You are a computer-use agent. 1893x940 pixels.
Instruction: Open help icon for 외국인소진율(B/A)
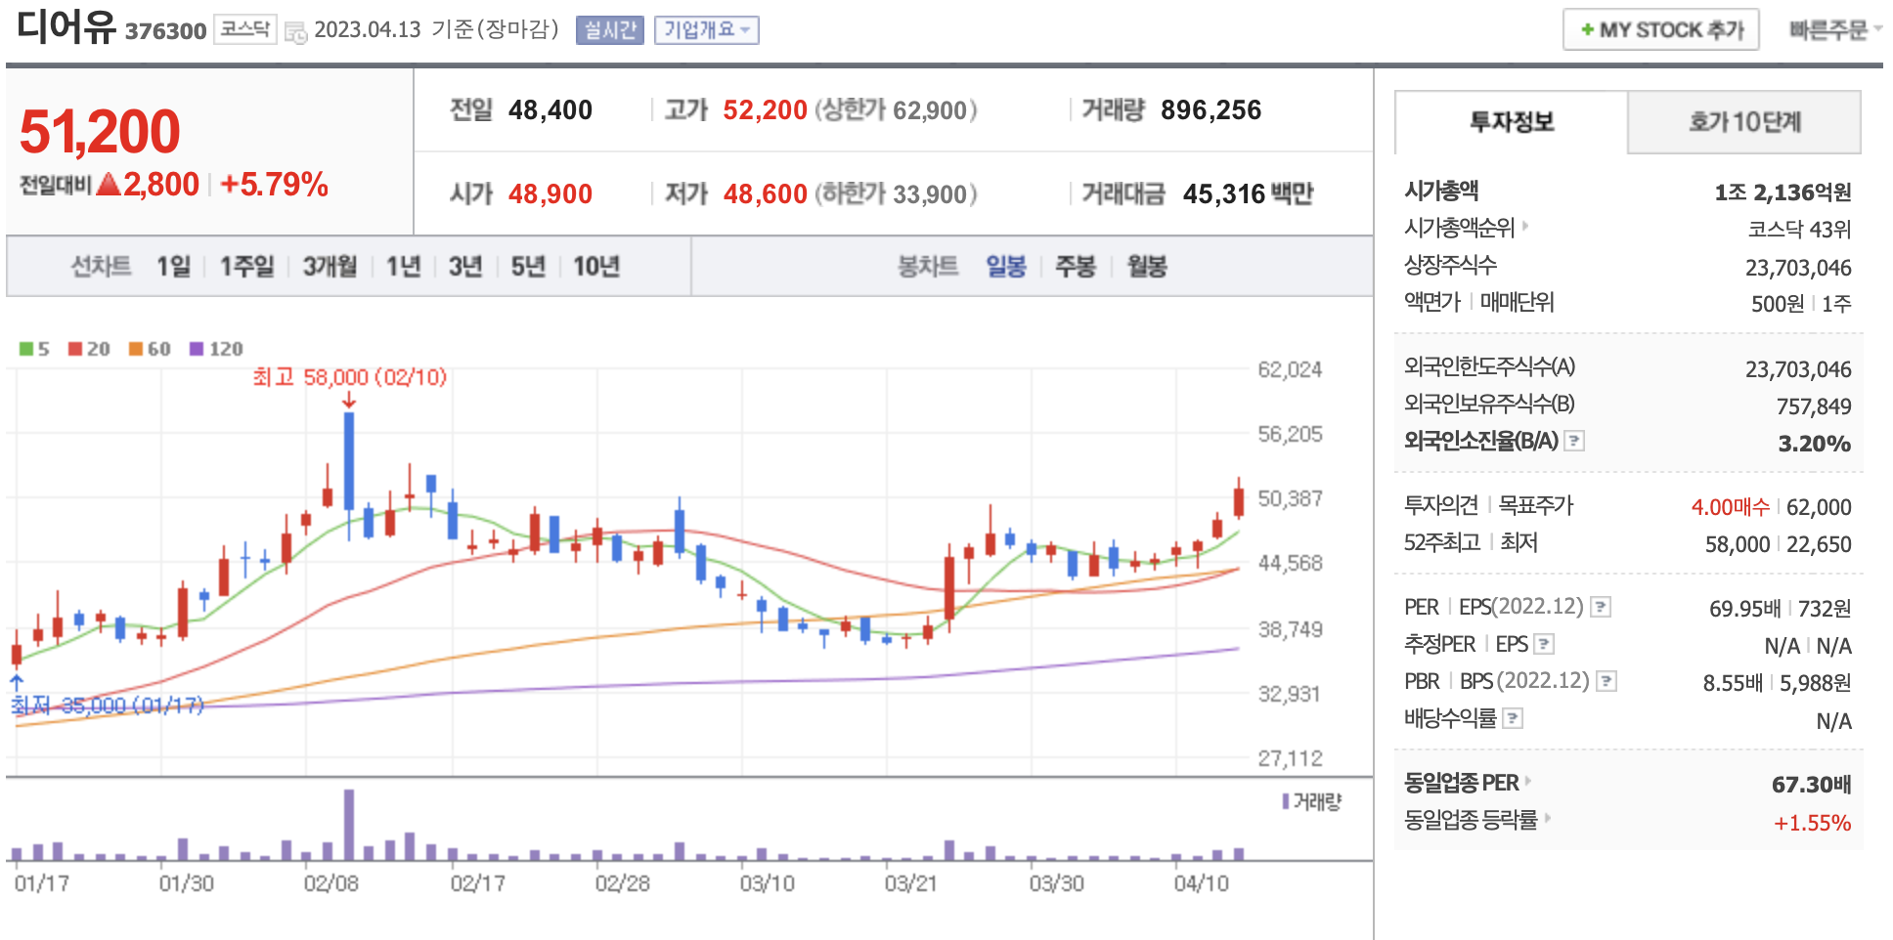[x=1574, y=441]
